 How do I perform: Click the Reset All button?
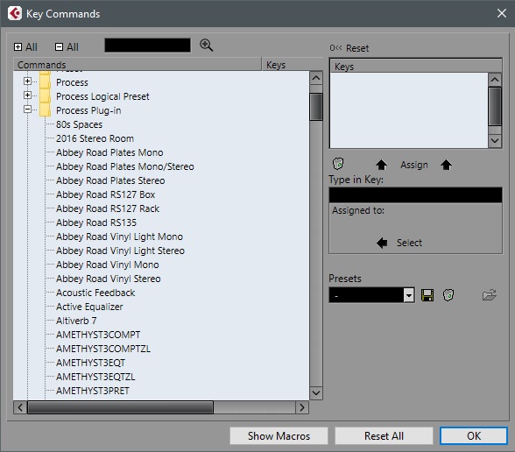click(384, 436)
